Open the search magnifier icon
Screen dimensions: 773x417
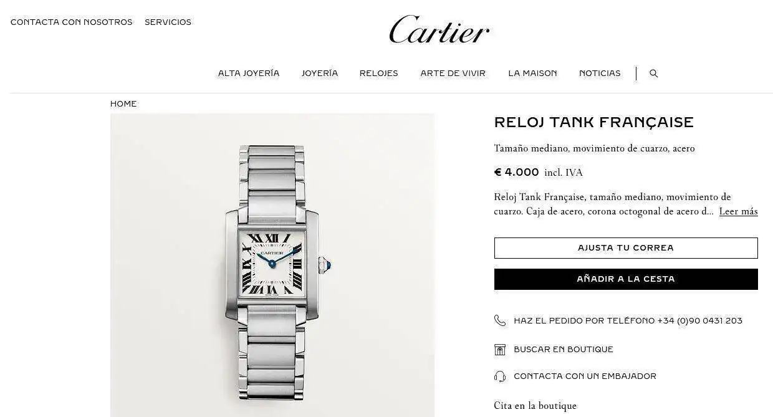coord(653,74)
